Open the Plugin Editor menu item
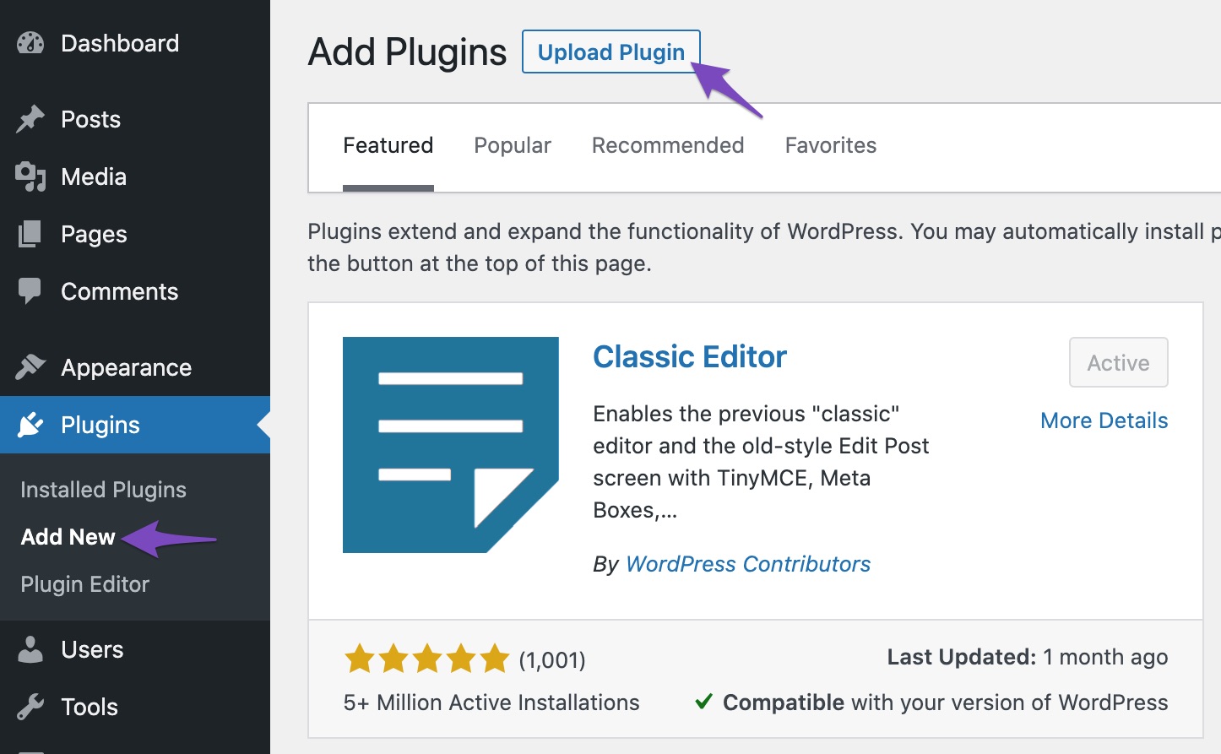The height and width of the screenshot is (754, 1221). [x=84, y=583]
